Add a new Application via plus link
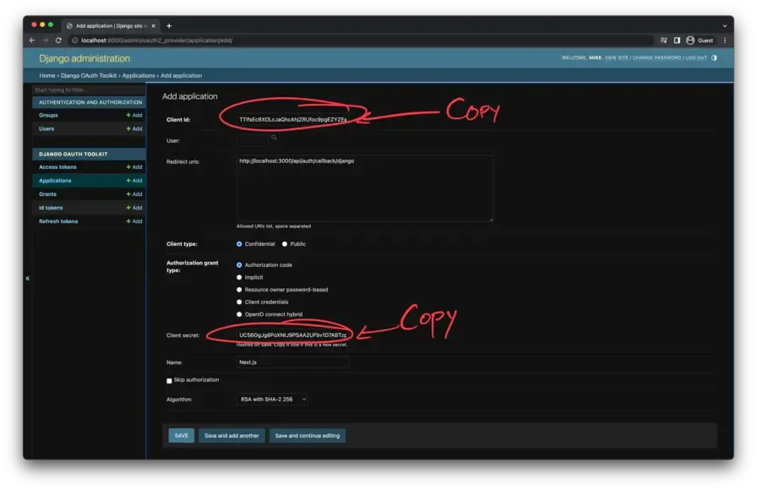Viewport: 757px width, 490px height. click(x=134, y=181)
